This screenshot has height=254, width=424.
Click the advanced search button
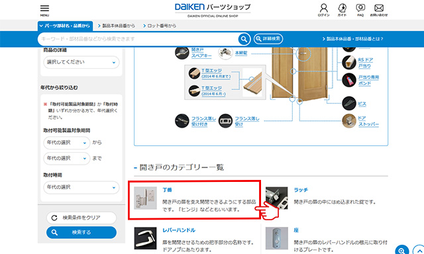pyautogui.click(x=268, y=39)
